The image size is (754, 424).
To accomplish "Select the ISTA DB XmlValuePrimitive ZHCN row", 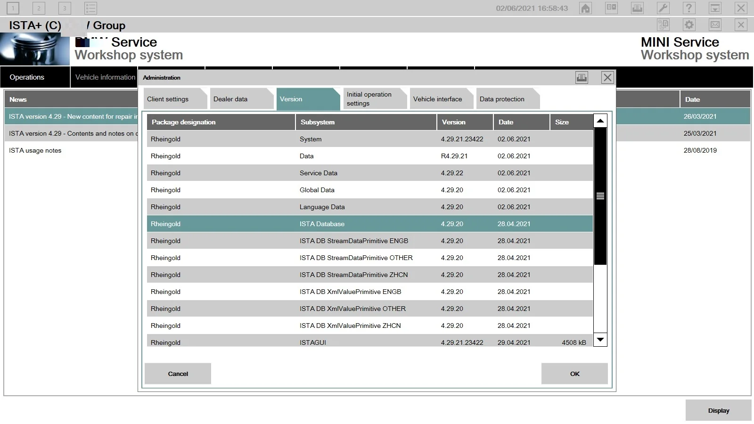I will coord(370,326).
